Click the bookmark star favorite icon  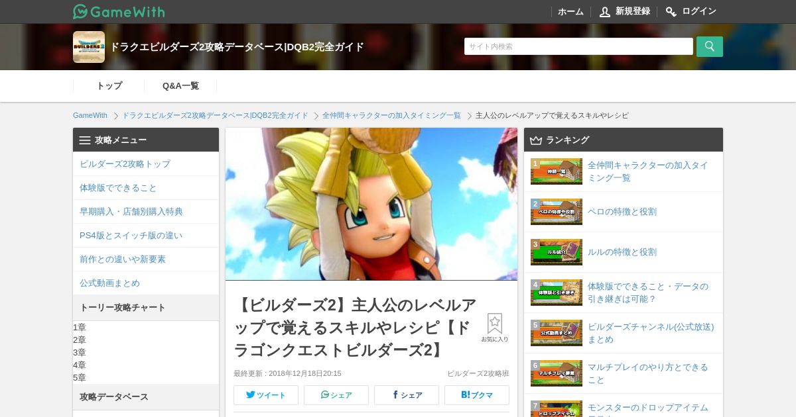pyautogui.click(x=495, y=324)
